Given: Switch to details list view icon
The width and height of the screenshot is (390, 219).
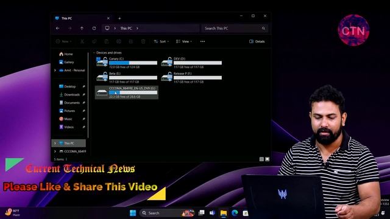Looking at the screenshot, I should [261, 159].
